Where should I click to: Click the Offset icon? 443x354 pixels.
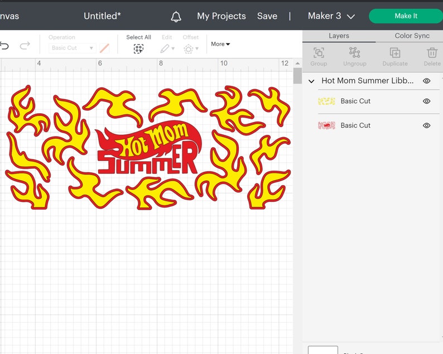pos(189,49)
